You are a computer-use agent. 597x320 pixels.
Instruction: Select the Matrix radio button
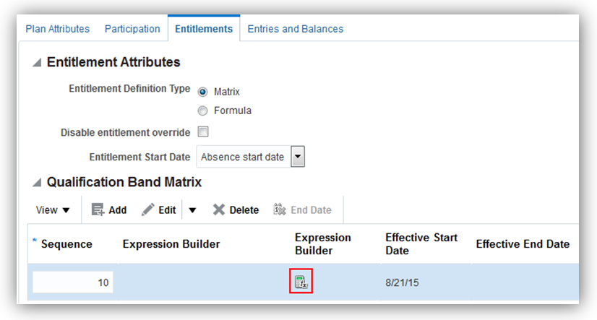(202, 92)
